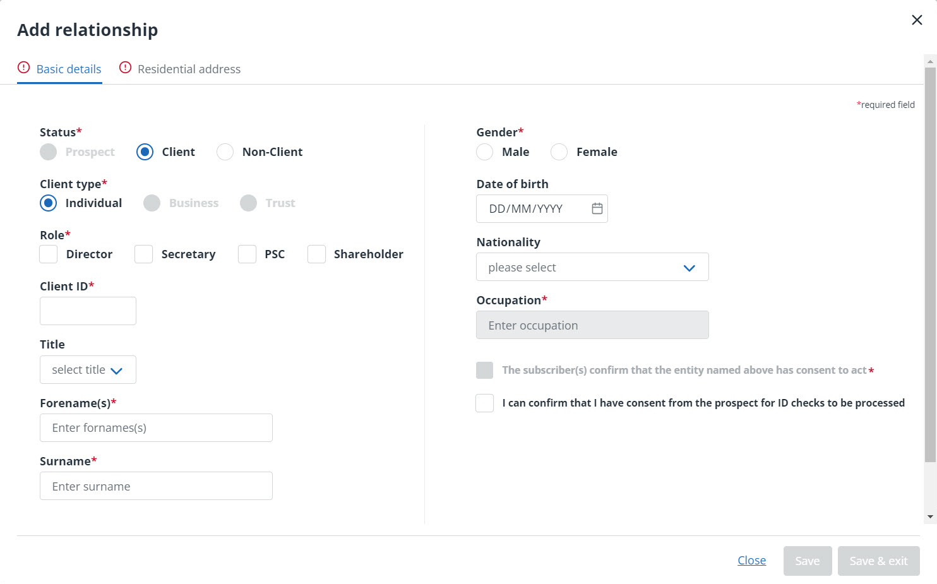Viewport: 937px width, 584px height.
Task: Confirm consent for ID checks checkbox
Action: click(x=484, y=403)
